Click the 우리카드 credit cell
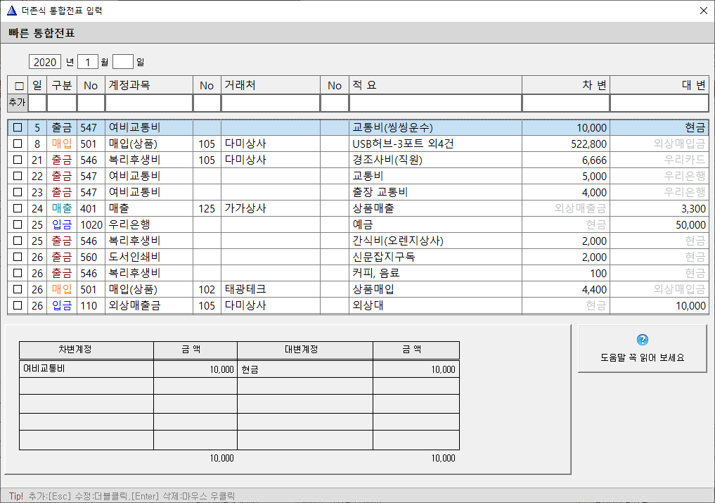Screen dimensions: 715x503 659,160
